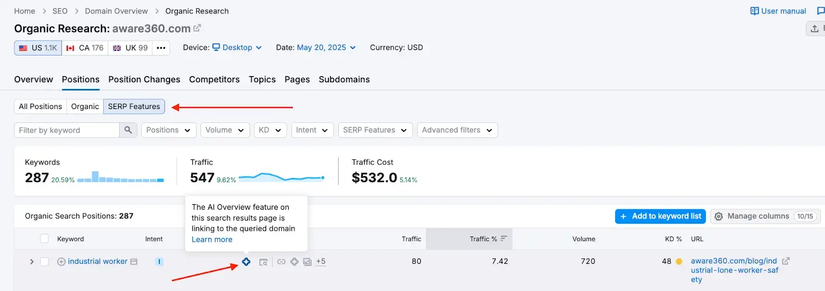Click the image pack SERP feature icon
Screen dimensions: 825x291
point(307,262)
